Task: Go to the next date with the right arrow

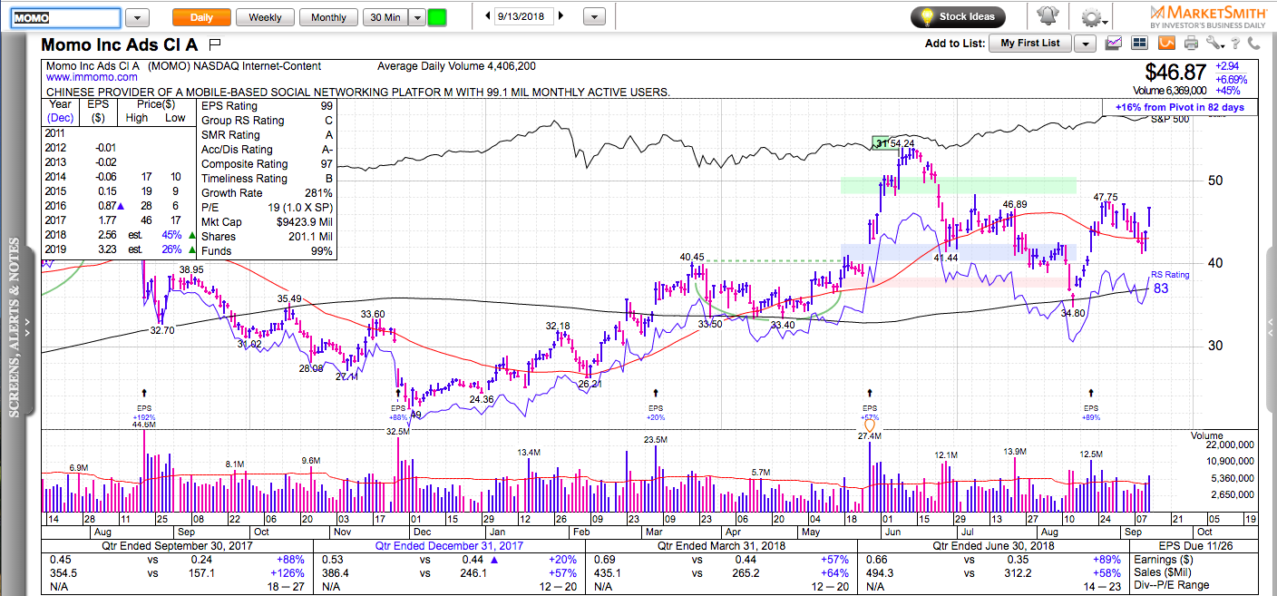Action: tap(561, 16)
